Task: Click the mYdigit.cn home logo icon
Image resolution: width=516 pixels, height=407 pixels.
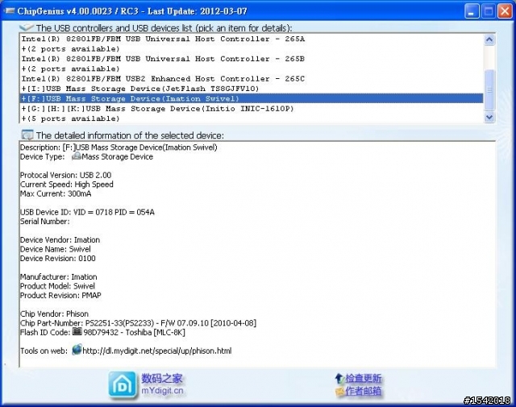Action: tap(122, 384)
